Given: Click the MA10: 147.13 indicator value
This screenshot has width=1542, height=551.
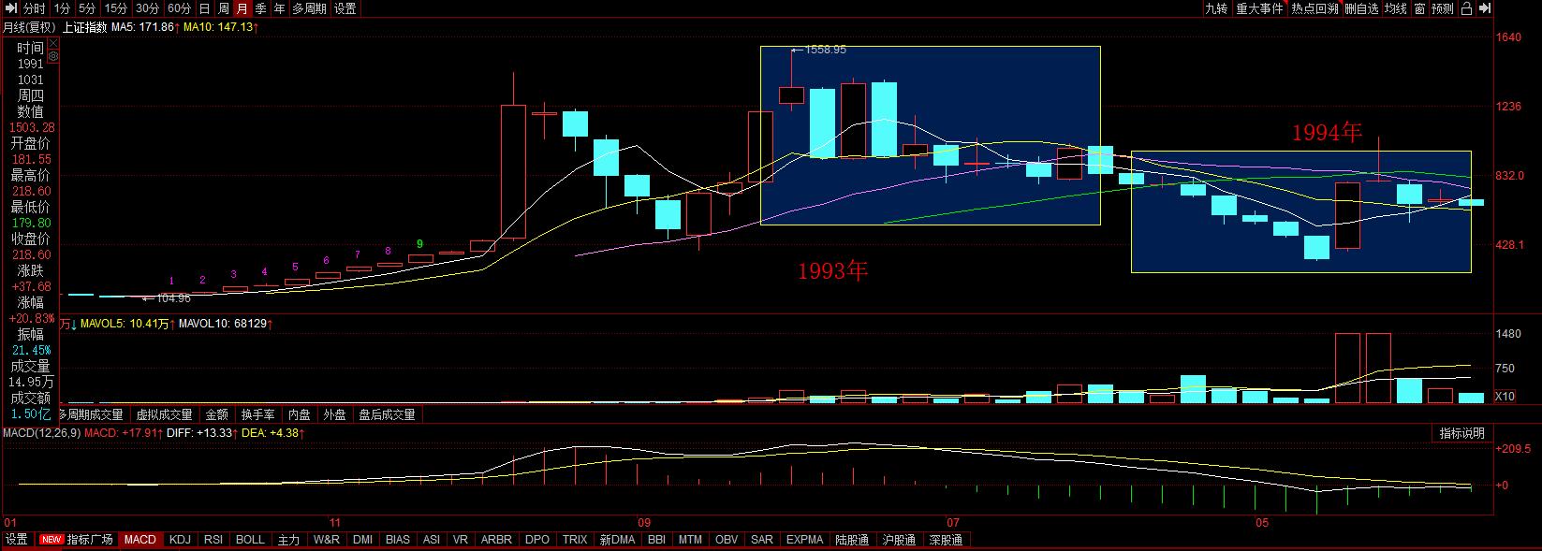Looking at the screenshot, I should 221,27.
